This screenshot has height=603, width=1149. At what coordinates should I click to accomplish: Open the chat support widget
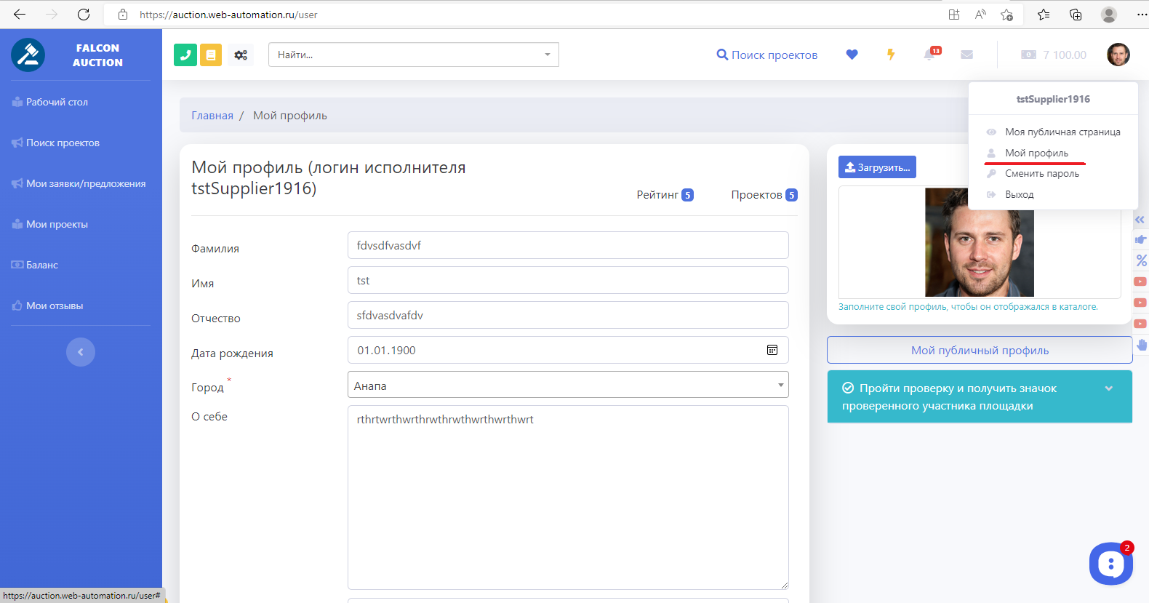(1110, 563)
